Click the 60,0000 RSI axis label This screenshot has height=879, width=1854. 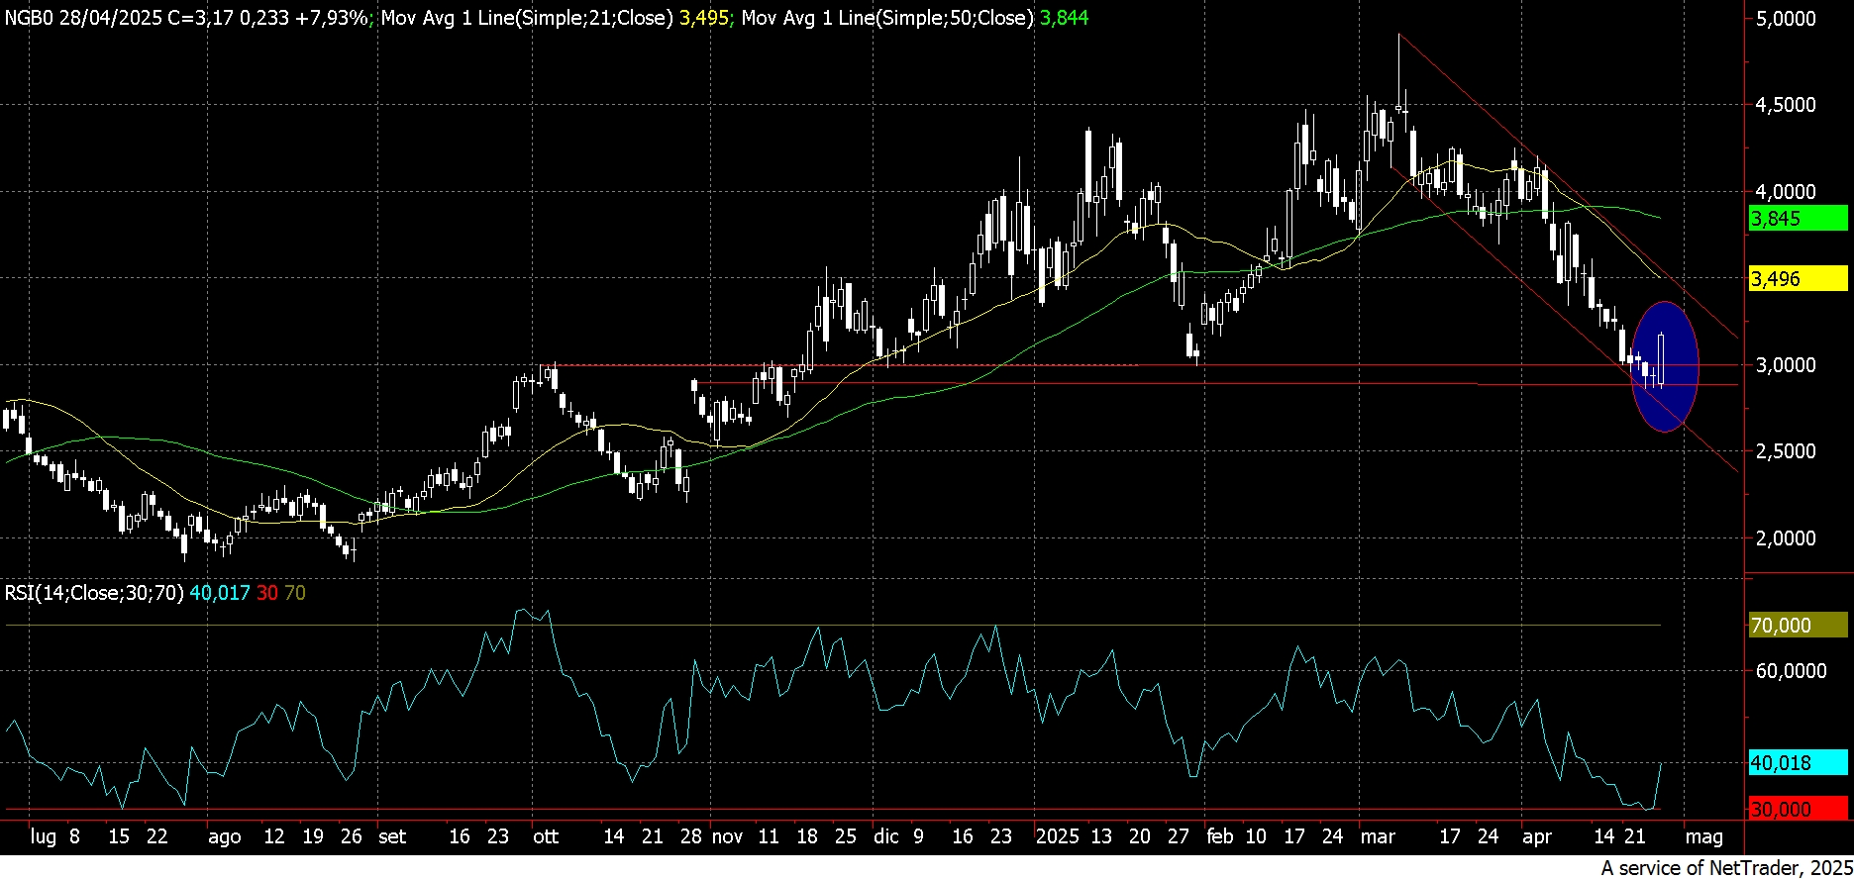click(1791, 671)
